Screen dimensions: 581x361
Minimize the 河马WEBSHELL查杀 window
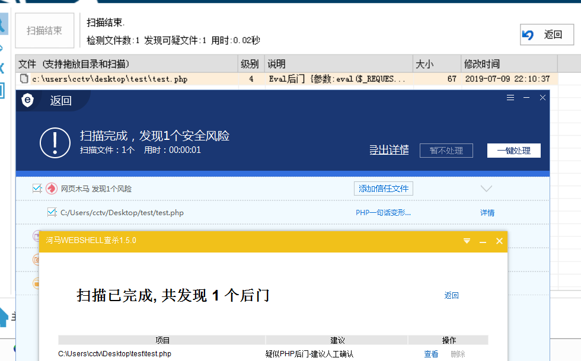click(x=483, y=242)
